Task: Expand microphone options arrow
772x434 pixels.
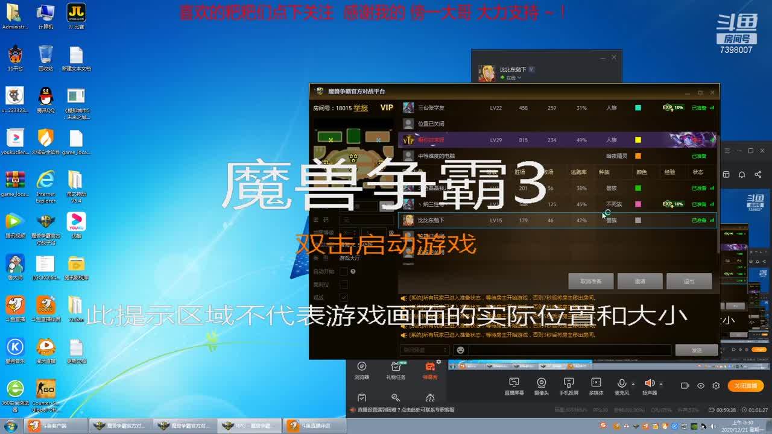Action: [x=633, y=384]
